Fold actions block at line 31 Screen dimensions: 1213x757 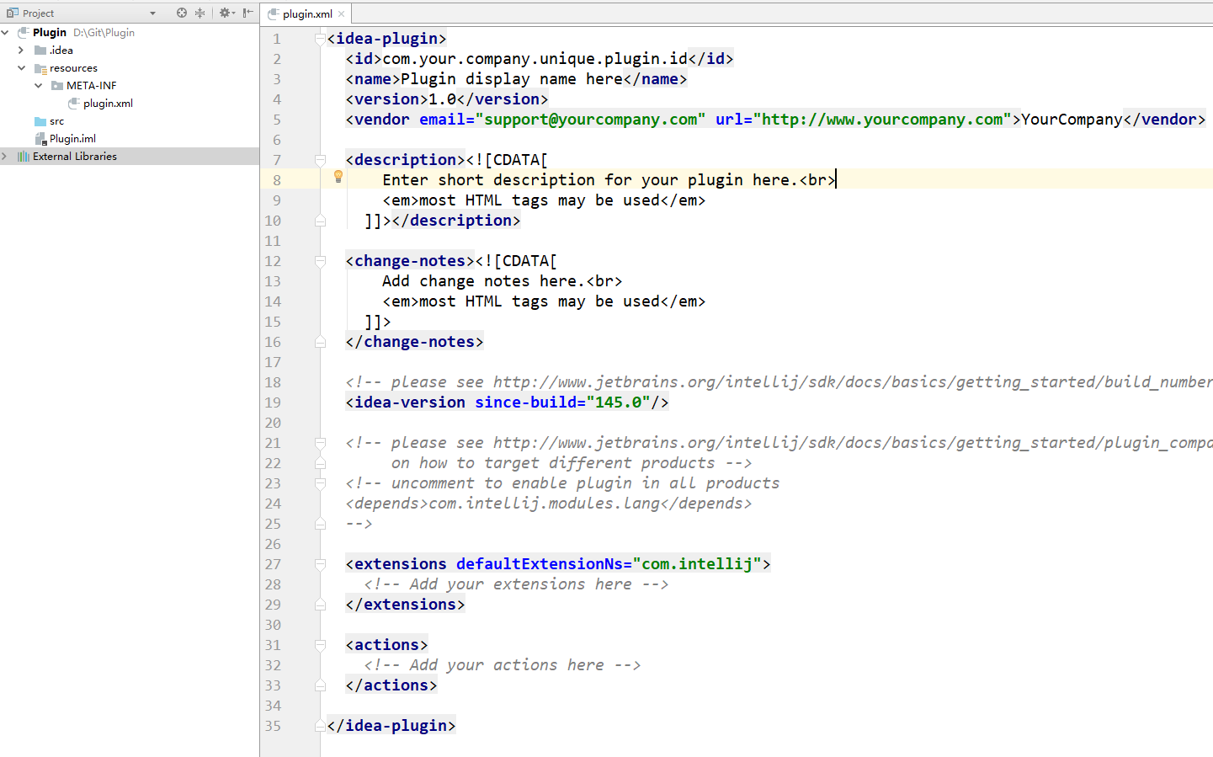(320, 645)
